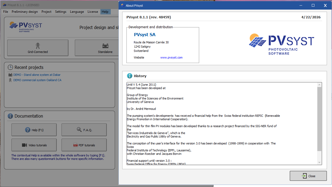Screen dimensions: 332x187
Task: Open the Language menu
Action: click(77, 12)
